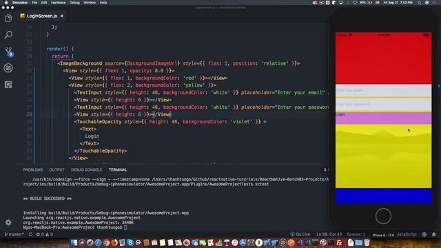
Task: Open the File menu
Action: pos(34,3)
